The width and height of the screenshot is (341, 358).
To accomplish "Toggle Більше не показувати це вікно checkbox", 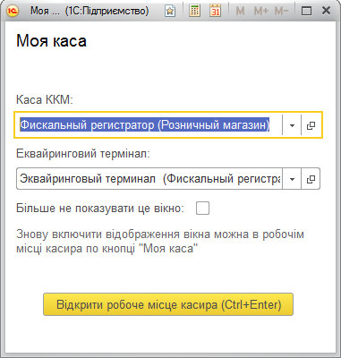I will pos(202,209).
